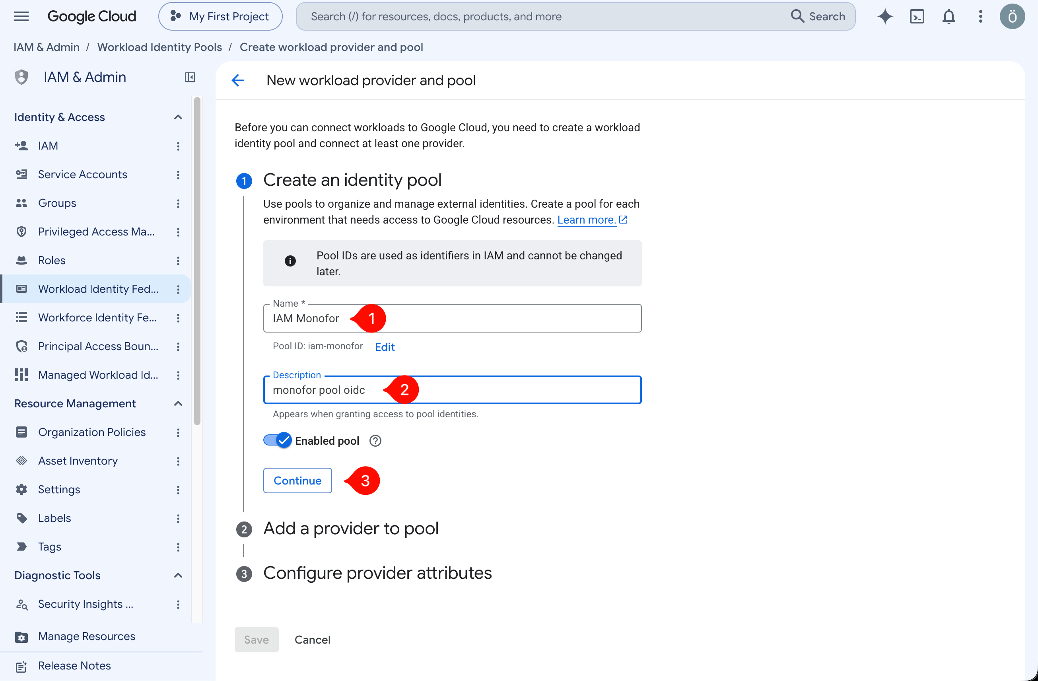The height and width of the screenshot is (681, 1038).
Task: Open more options for Workload Identity Federation
Action: [178, 289]
